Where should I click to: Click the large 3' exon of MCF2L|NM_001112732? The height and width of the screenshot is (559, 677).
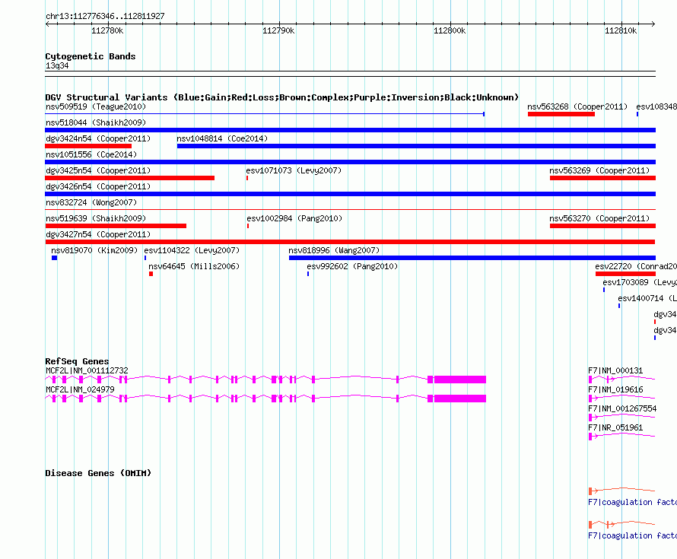[459, 380]
